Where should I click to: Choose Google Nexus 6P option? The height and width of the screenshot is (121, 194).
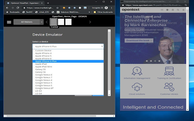coord(68,88)
